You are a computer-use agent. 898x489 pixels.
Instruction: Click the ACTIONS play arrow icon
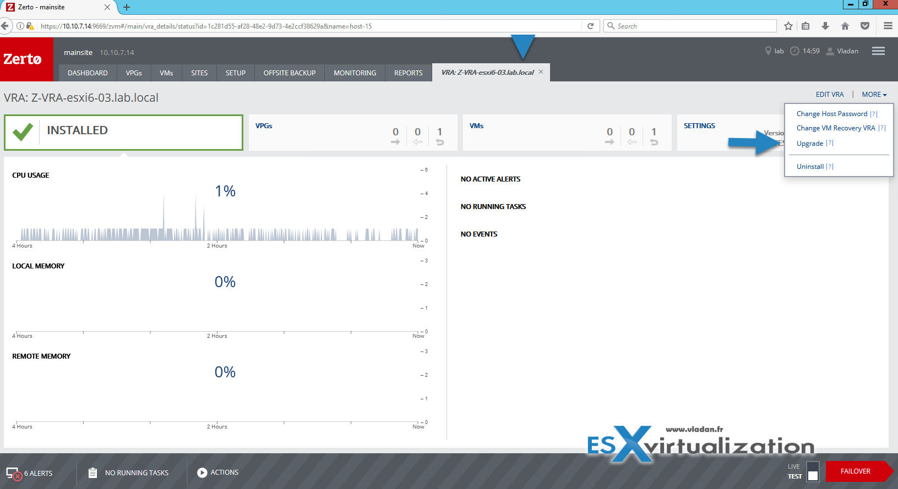tap(202, 472)
